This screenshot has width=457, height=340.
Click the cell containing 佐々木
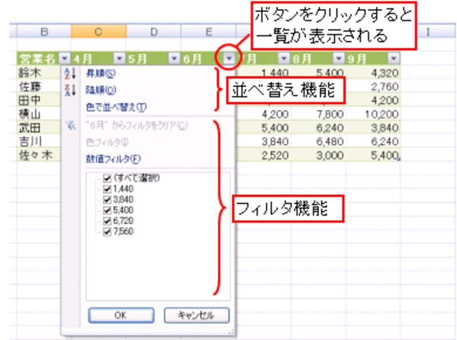pos(39,155)
